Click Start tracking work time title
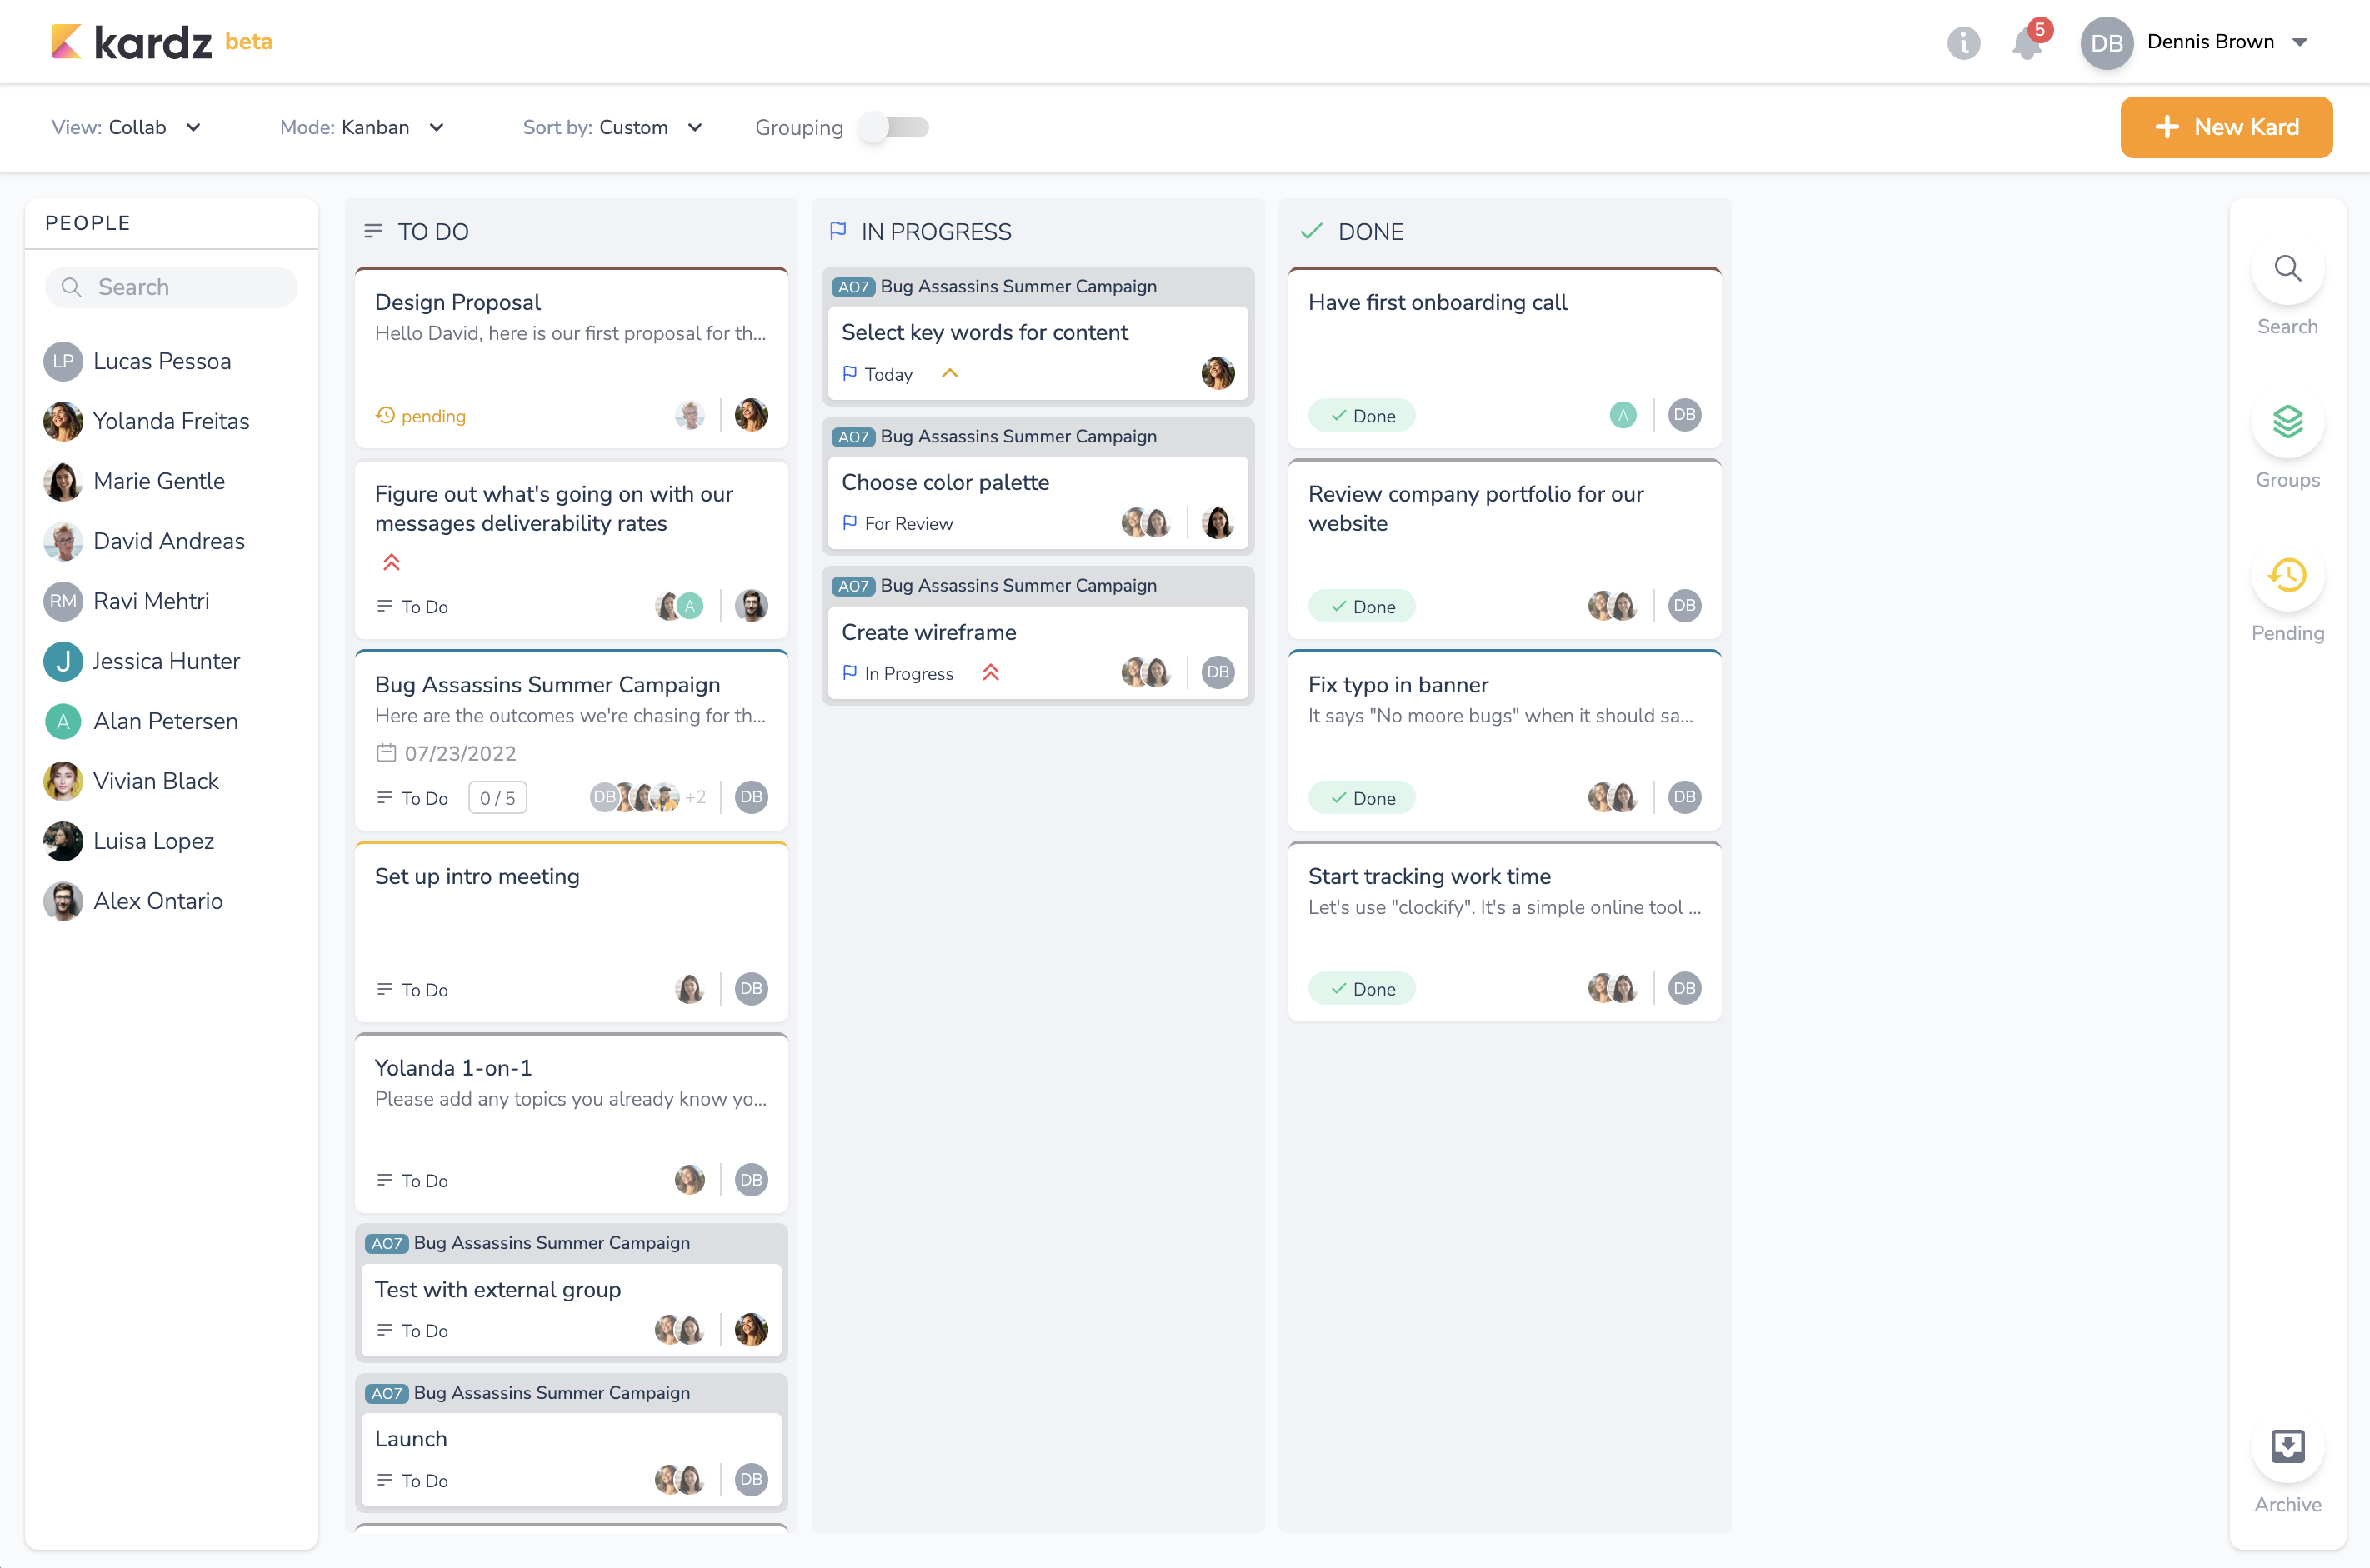The width and height of the screenshot is (2370, 1568). coord(1429,876)
